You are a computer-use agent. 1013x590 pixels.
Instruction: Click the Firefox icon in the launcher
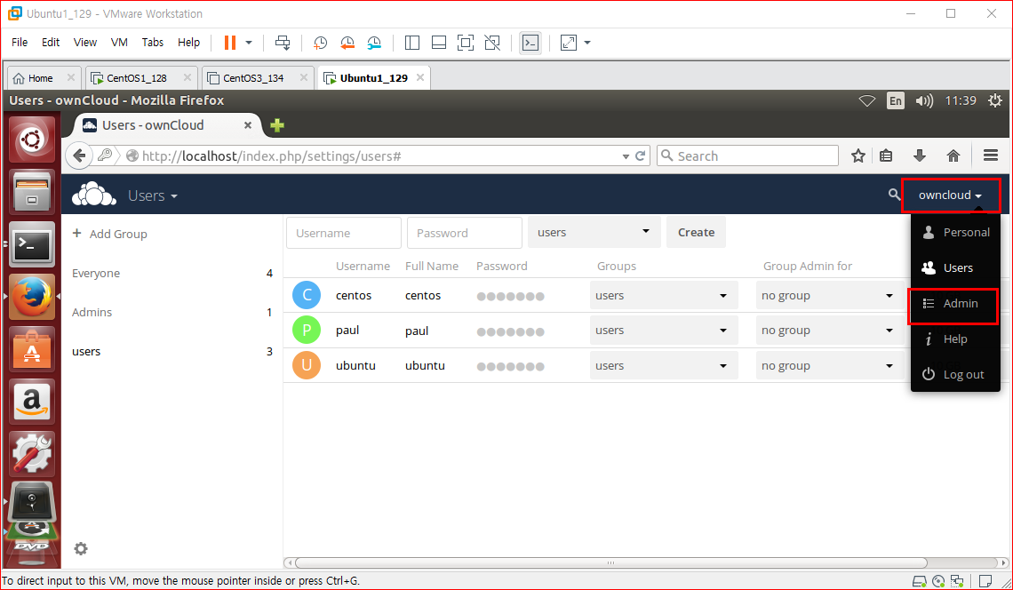(x=32, y=297)
